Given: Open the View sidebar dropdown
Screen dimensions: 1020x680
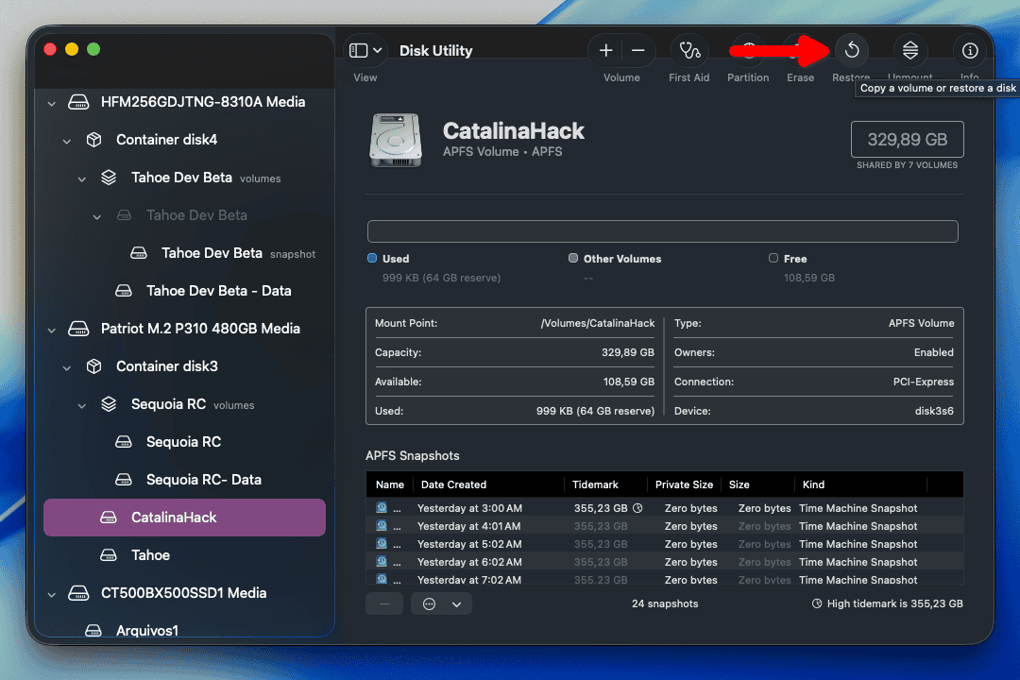Looking at the screenshot, I should 365,51.
